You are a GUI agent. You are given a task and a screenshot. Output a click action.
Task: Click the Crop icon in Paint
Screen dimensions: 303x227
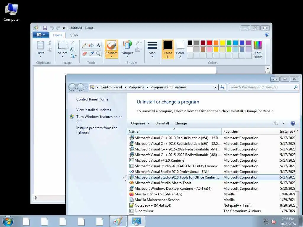[x=72, y=43]
